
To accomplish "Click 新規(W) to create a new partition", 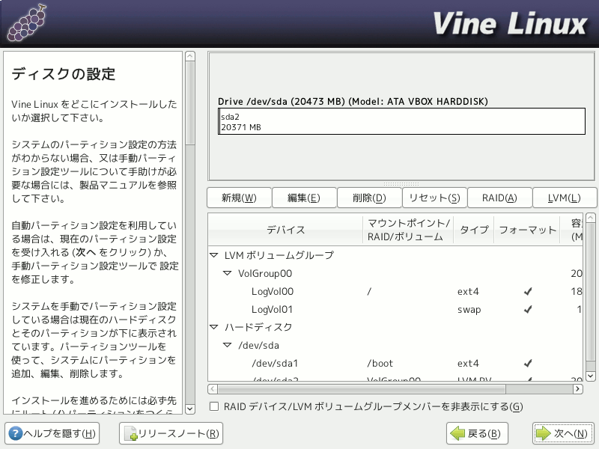I will (x=239, y=198).
